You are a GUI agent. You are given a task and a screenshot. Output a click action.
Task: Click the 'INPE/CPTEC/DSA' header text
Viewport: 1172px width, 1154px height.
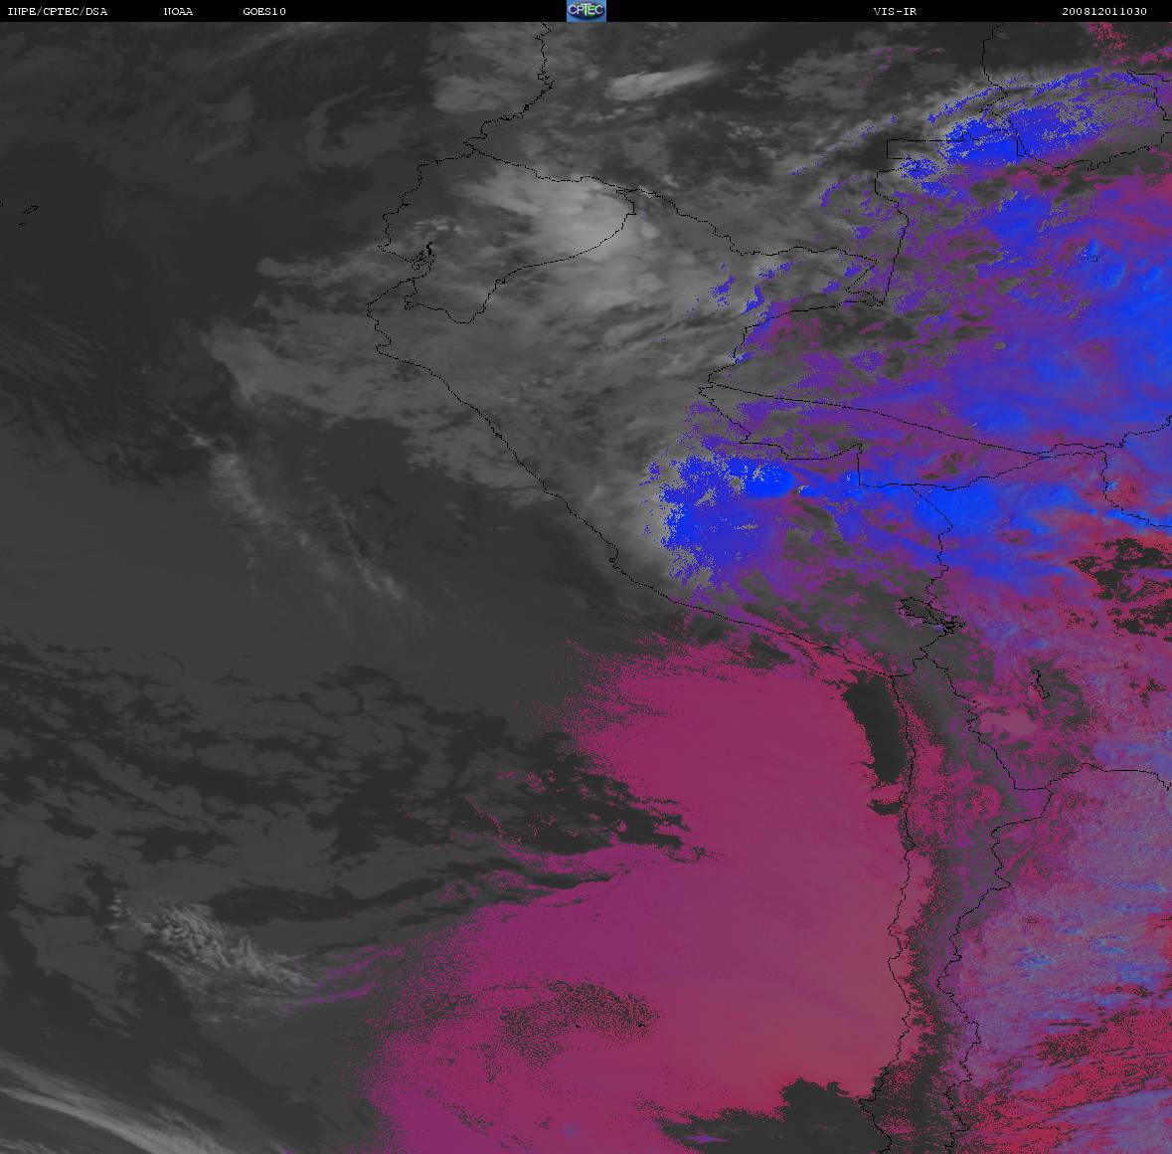coord(57,11)
